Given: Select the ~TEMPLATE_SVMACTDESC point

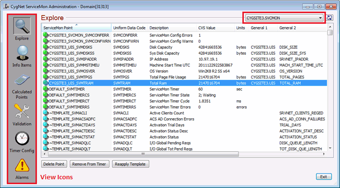Looking at the screenshot, I should [x=72, y=131].
